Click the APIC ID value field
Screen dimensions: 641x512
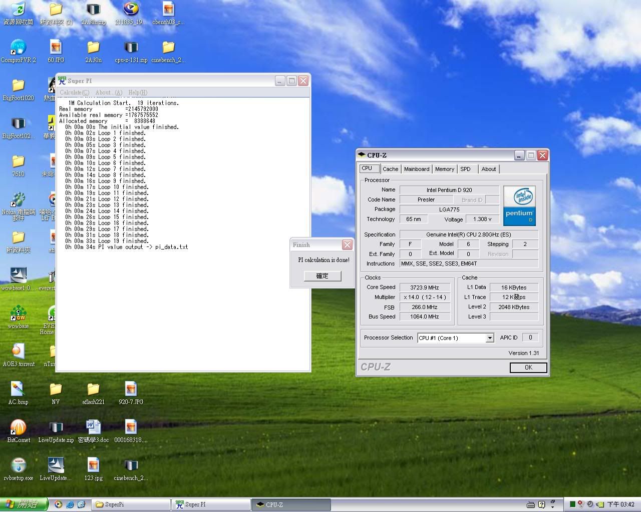click(x=530, y=337)
